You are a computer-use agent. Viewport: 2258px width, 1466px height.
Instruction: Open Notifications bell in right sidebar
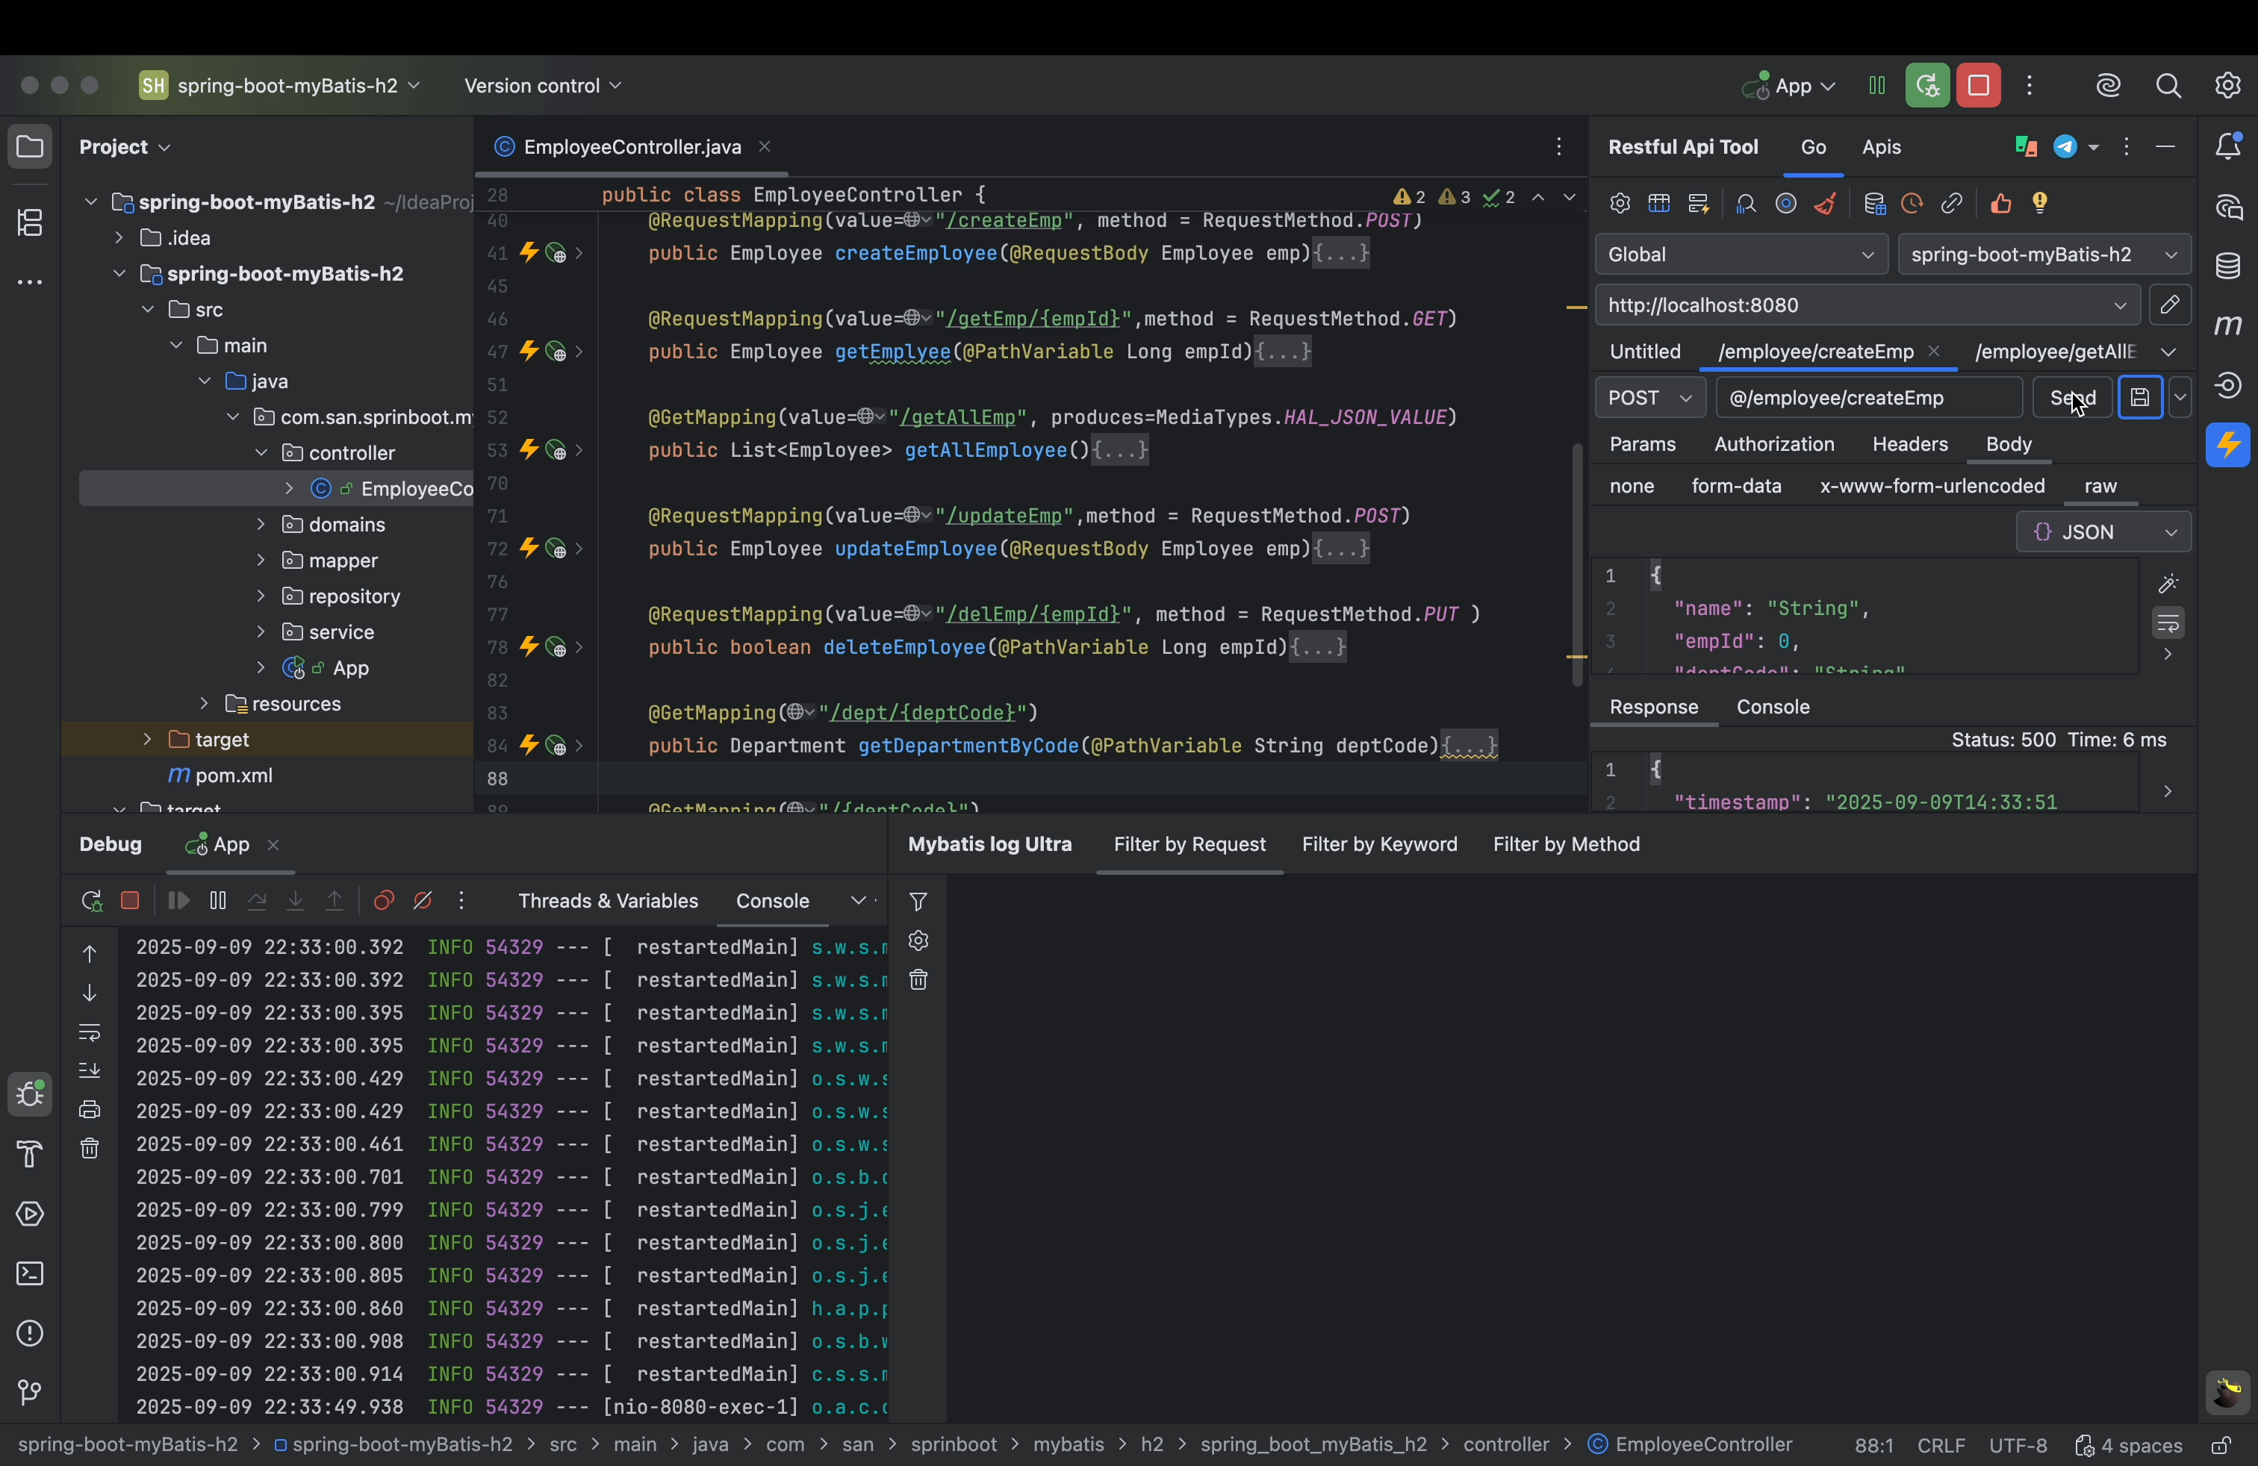(x=2229, y=147)
